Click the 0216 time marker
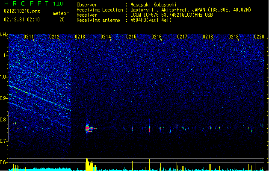The image size is (269, 171). [x=157, y=37]
